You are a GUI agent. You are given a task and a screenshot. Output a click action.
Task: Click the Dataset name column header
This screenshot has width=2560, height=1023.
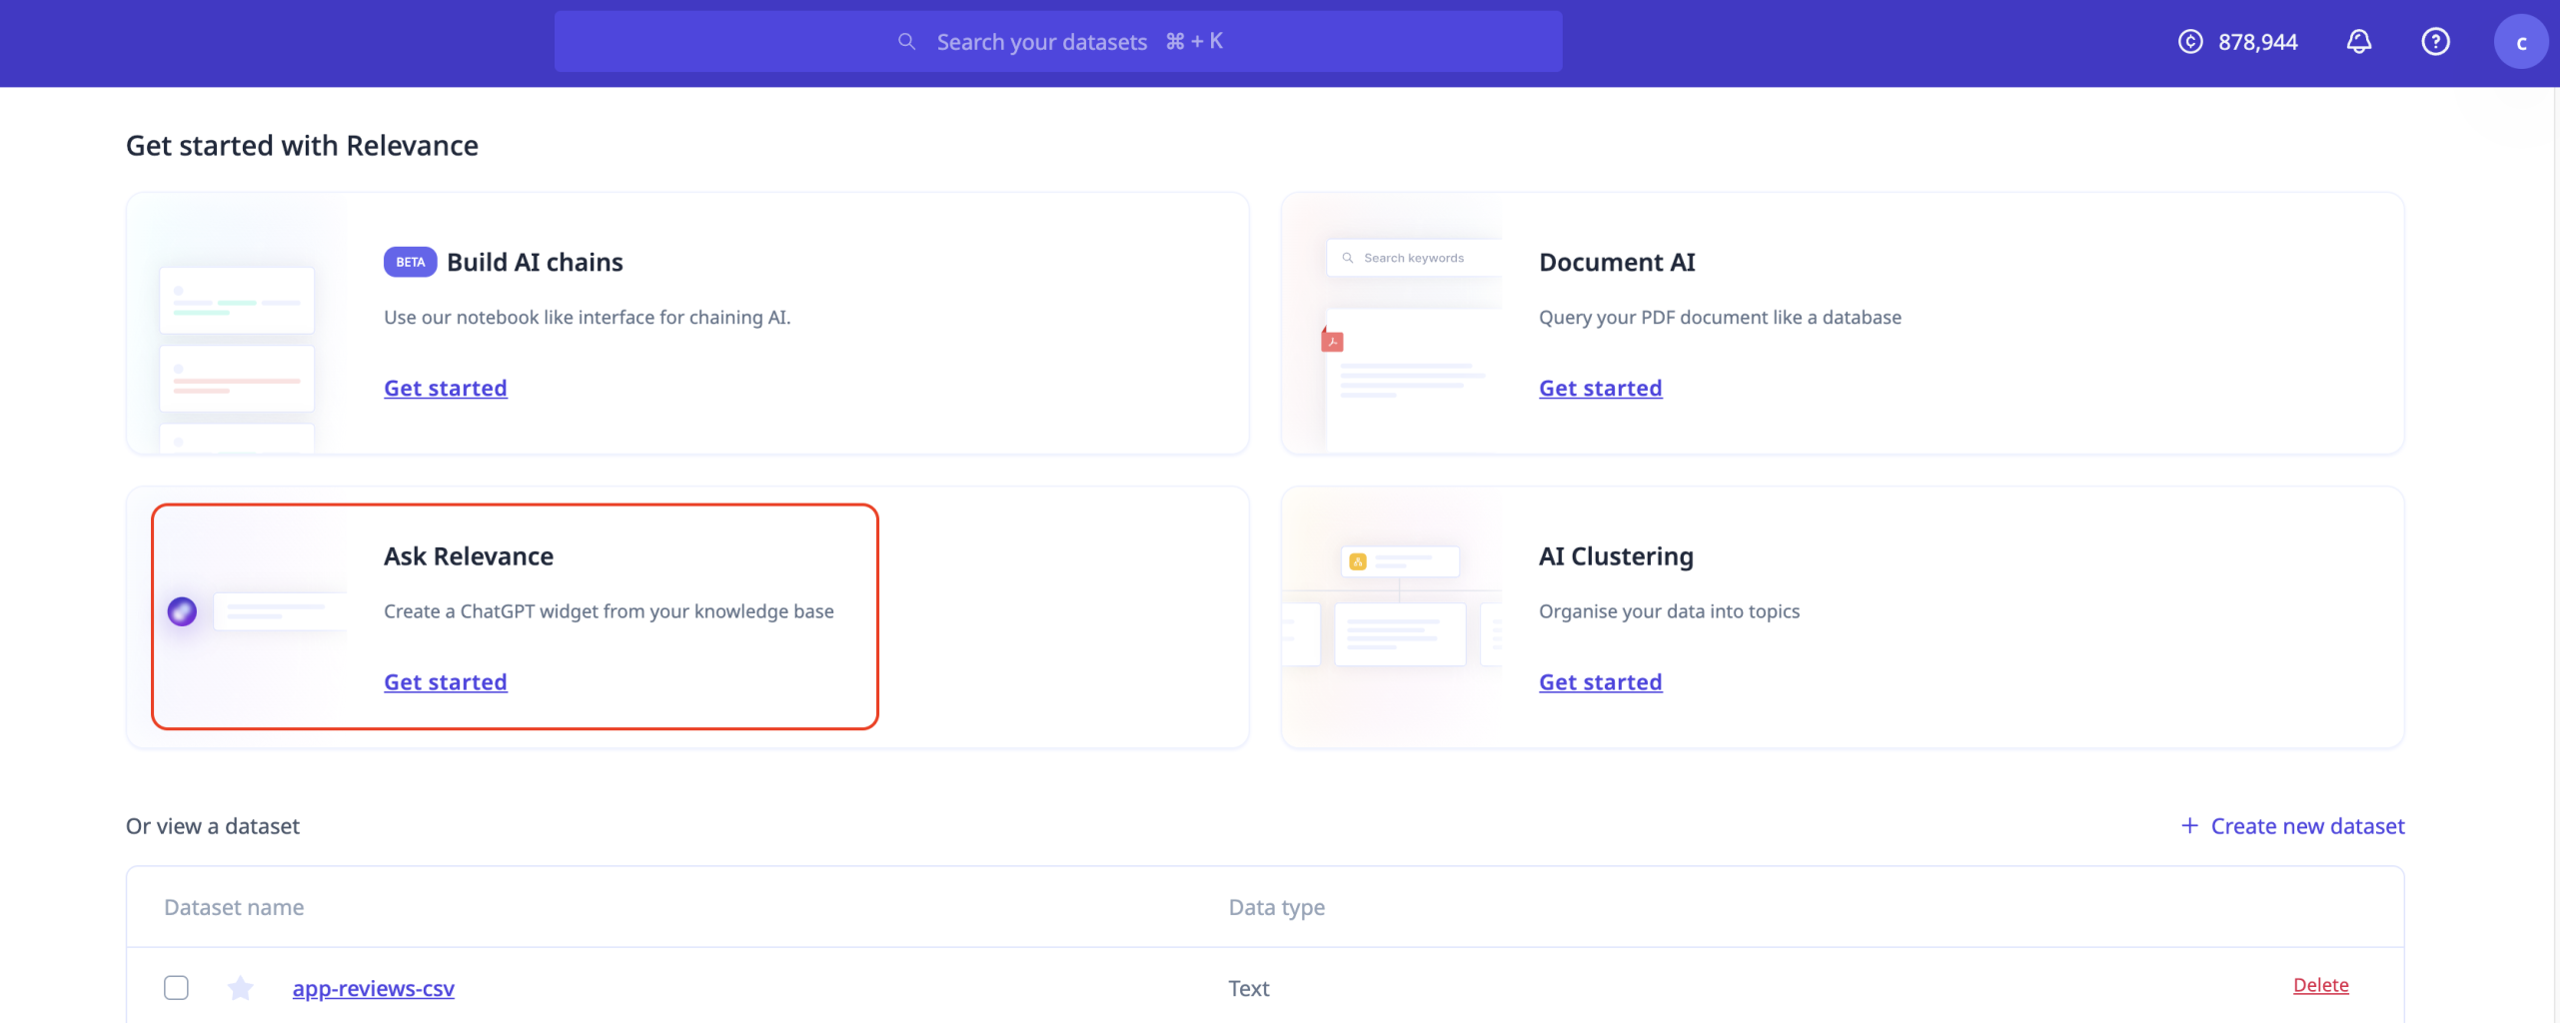[x=234, y=907]
